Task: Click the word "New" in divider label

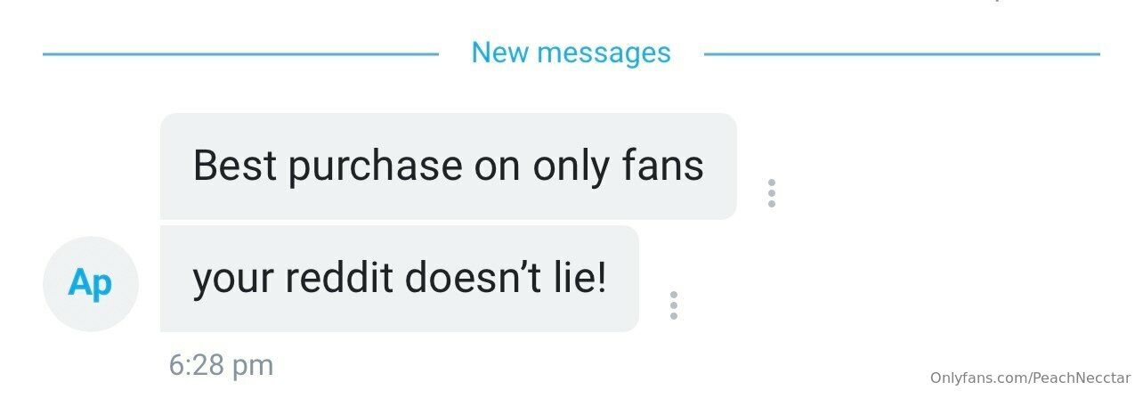Action: click(x=501, y=53)
